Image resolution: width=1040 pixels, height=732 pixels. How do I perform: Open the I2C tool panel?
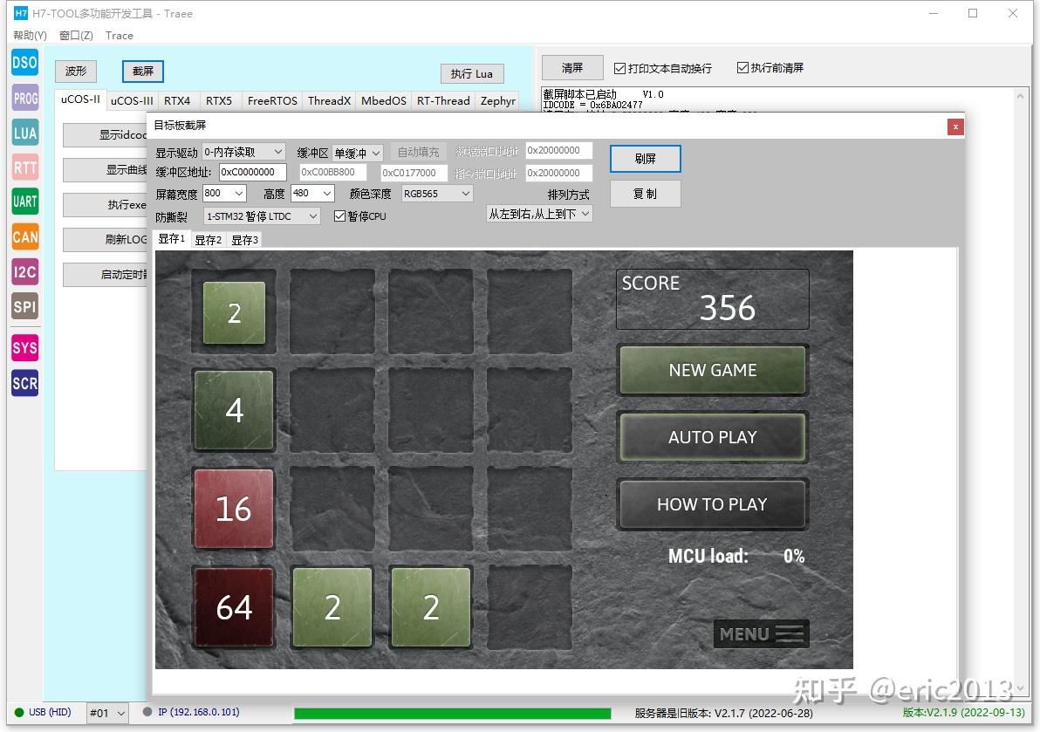[24, 271]
